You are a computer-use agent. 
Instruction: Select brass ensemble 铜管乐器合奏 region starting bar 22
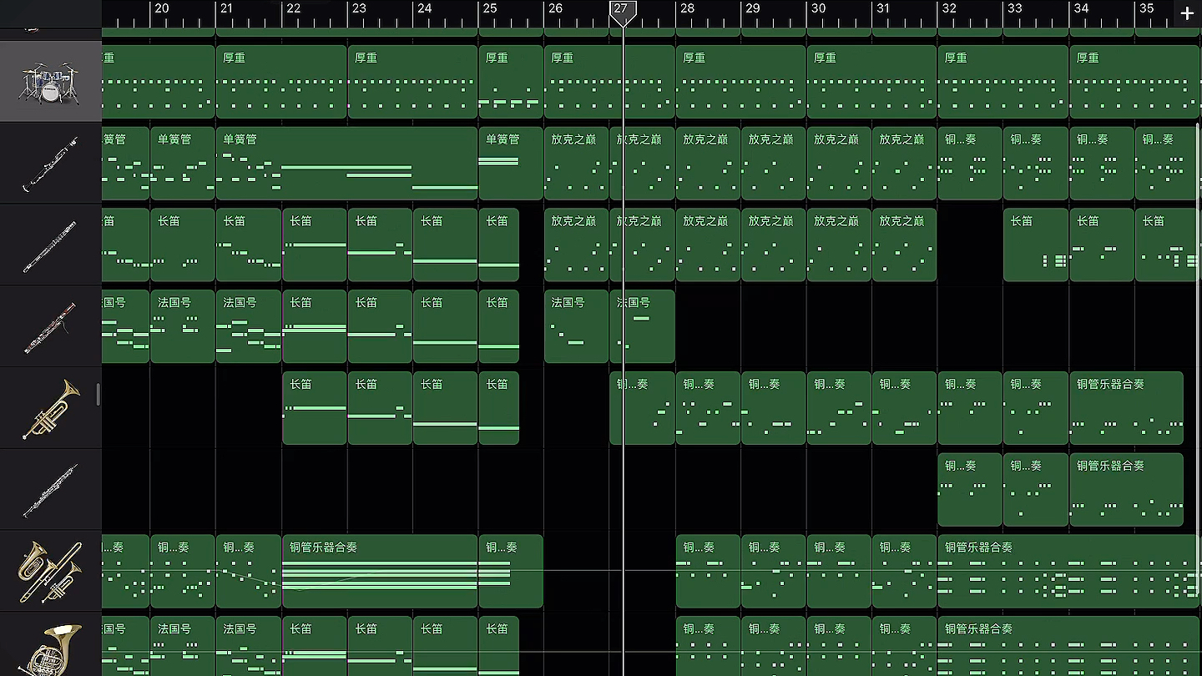point(380,572)
